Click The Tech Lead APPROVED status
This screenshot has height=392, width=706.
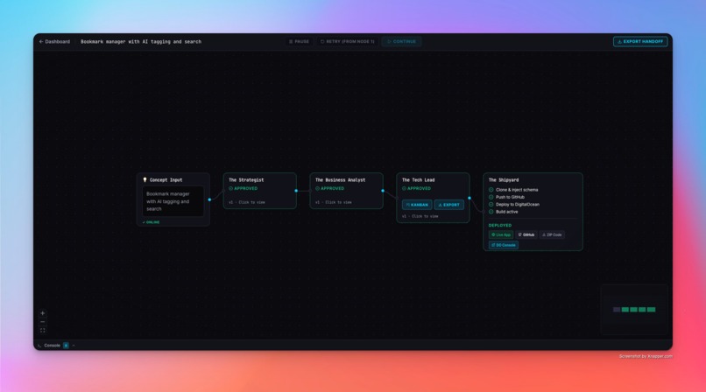coord(416,188)
